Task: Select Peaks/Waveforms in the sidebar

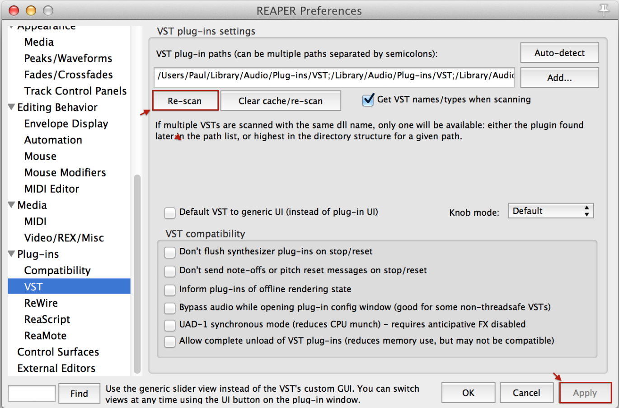Action: click(68, 58)
